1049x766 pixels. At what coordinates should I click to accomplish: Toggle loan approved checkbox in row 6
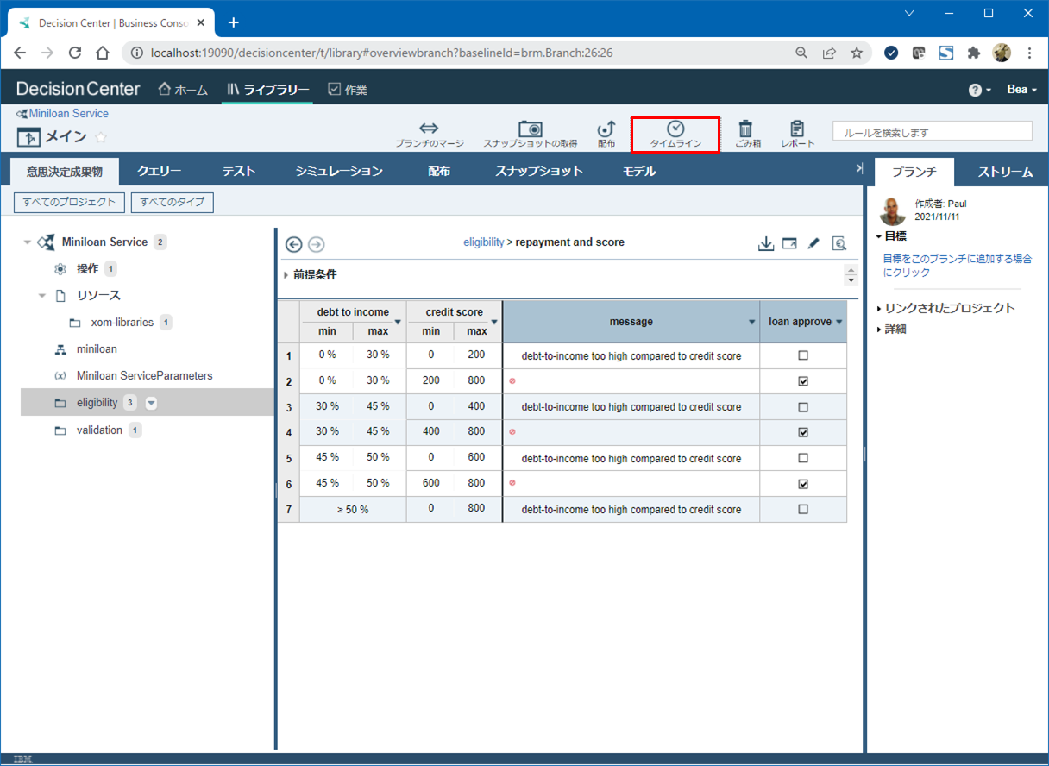(803, 484)
